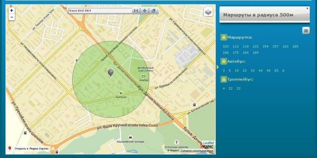The height and width of the screenshot is (158, 317).
Task: Select minibus route 103
Action: (225, 46)
